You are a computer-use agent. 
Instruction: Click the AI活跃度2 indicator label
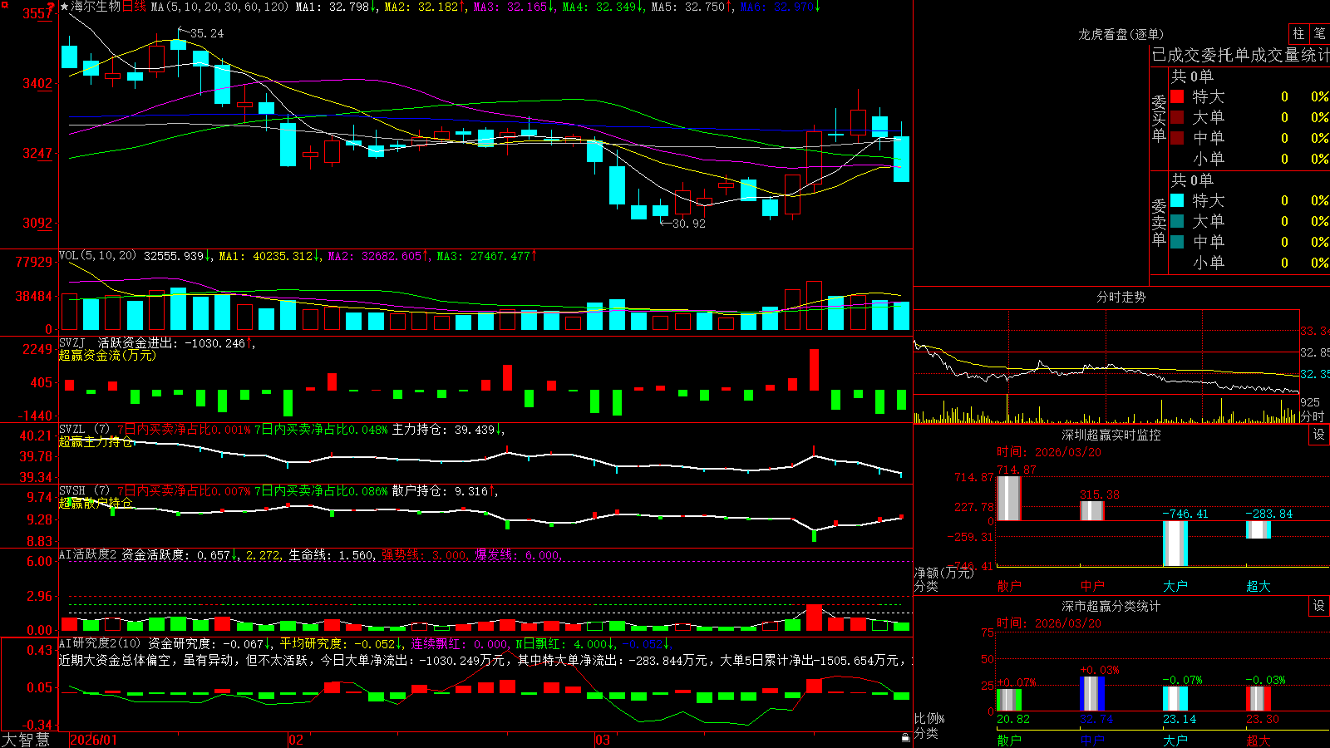[x=87, y=554]
